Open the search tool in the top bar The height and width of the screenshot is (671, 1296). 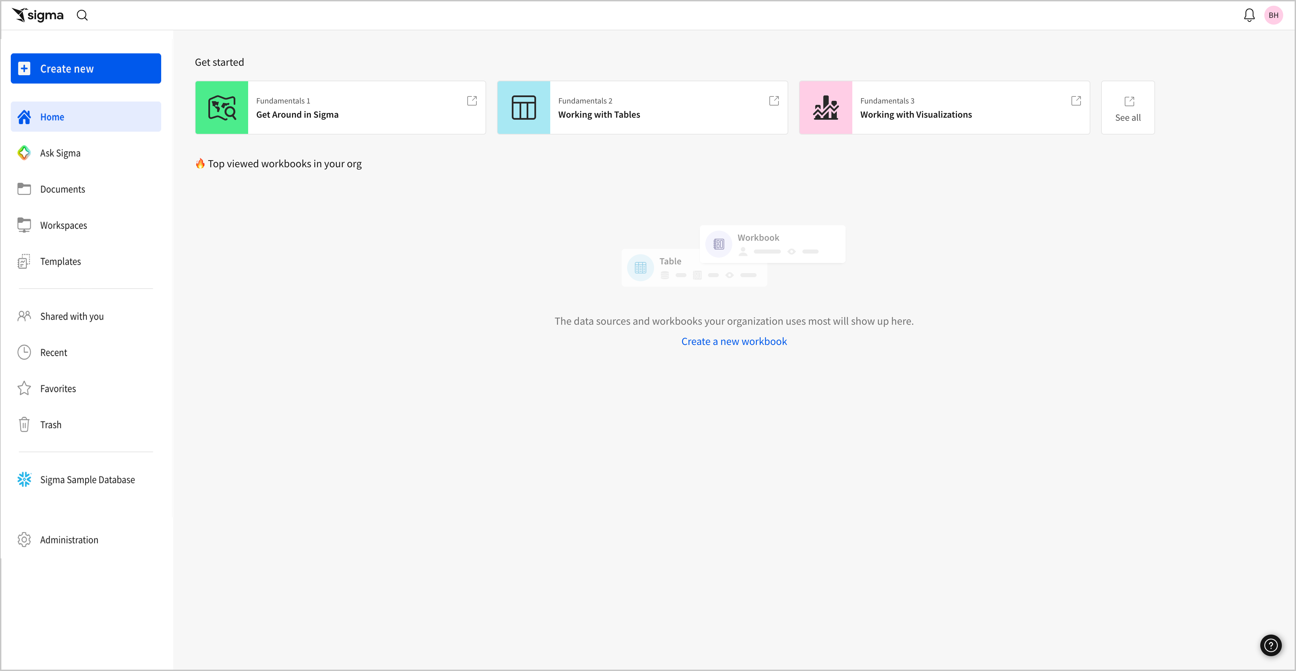point(82,14)
